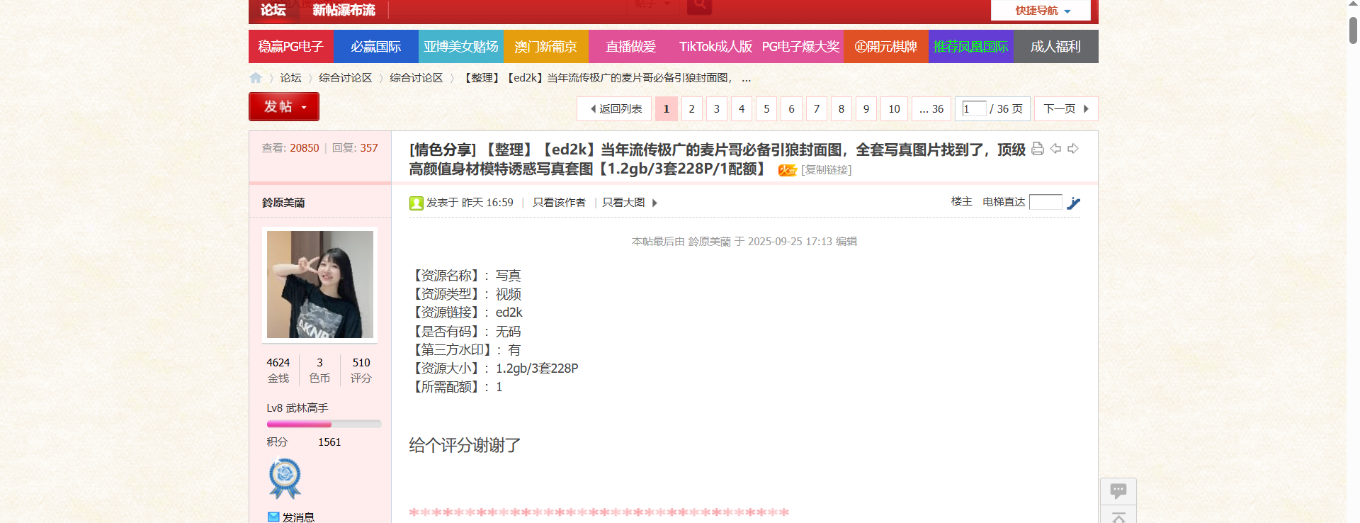
Task: Click the pink level progress bar
Action: (x=324, y=424)
